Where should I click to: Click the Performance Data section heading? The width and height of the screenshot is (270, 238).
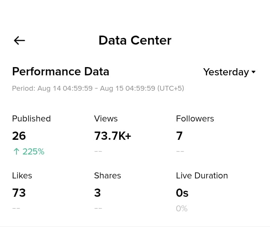point(61,72)
